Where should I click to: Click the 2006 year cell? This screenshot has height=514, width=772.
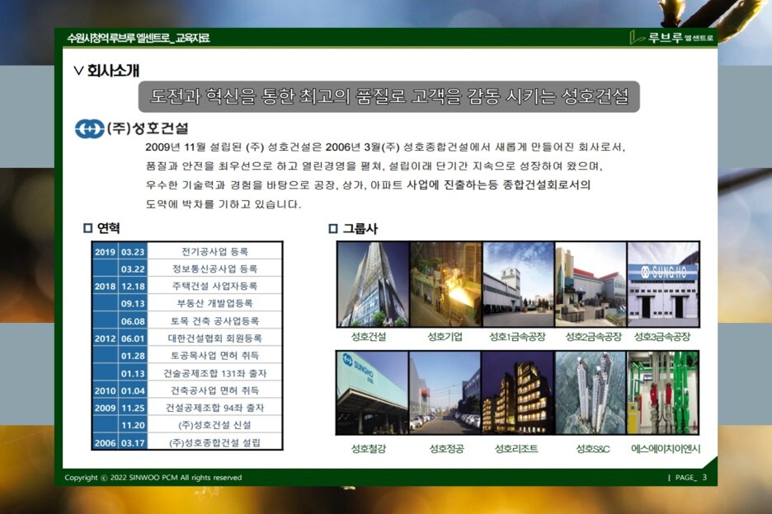click(x=105, y=442)
